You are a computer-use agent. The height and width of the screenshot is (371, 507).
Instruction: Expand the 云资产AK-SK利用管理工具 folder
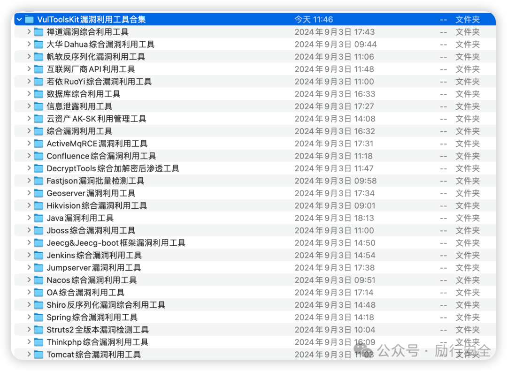click(x=29, y=119)
